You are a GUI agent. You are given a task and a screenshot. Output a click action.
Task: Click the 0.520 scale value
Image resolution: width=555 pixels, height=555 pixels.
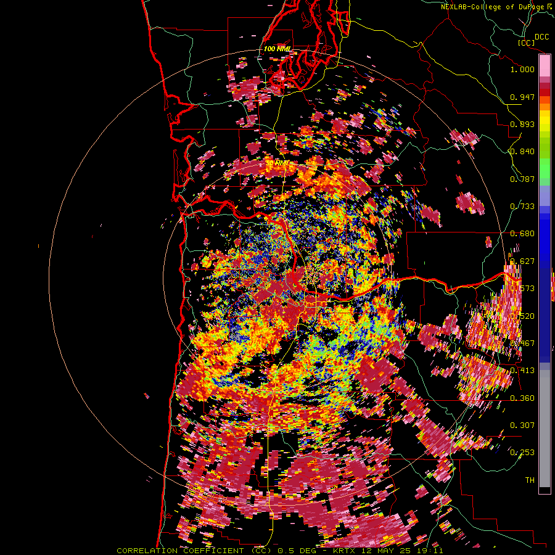pyautogui.click(x=522, y=316)
